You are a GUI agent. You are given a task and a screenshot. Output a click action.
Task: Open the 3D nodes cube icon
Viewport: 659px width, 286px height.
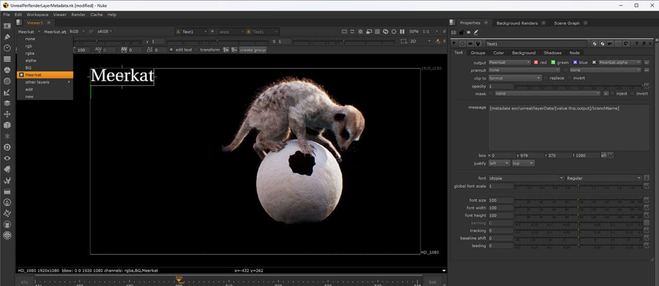(7, 125)
